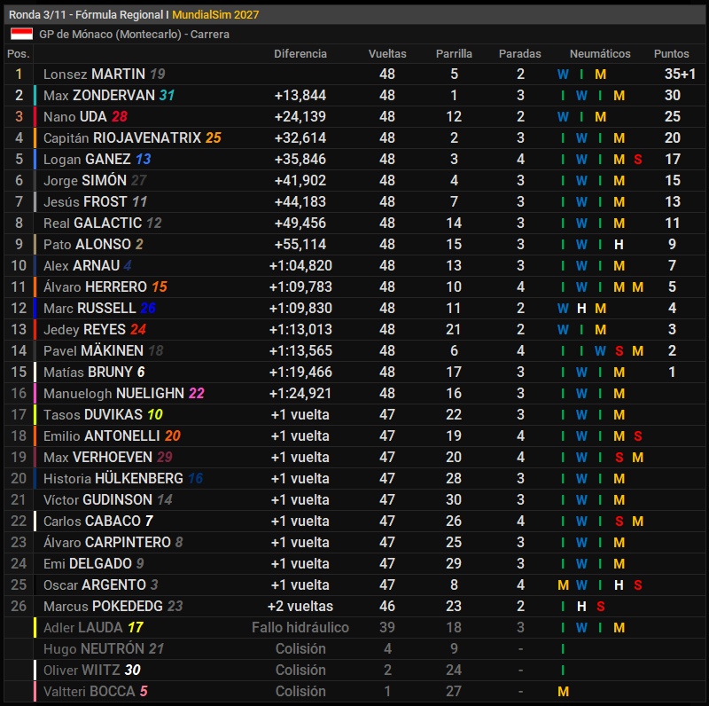
Task: Click the +24,139 gap for UDA
Action: (300, 117)
